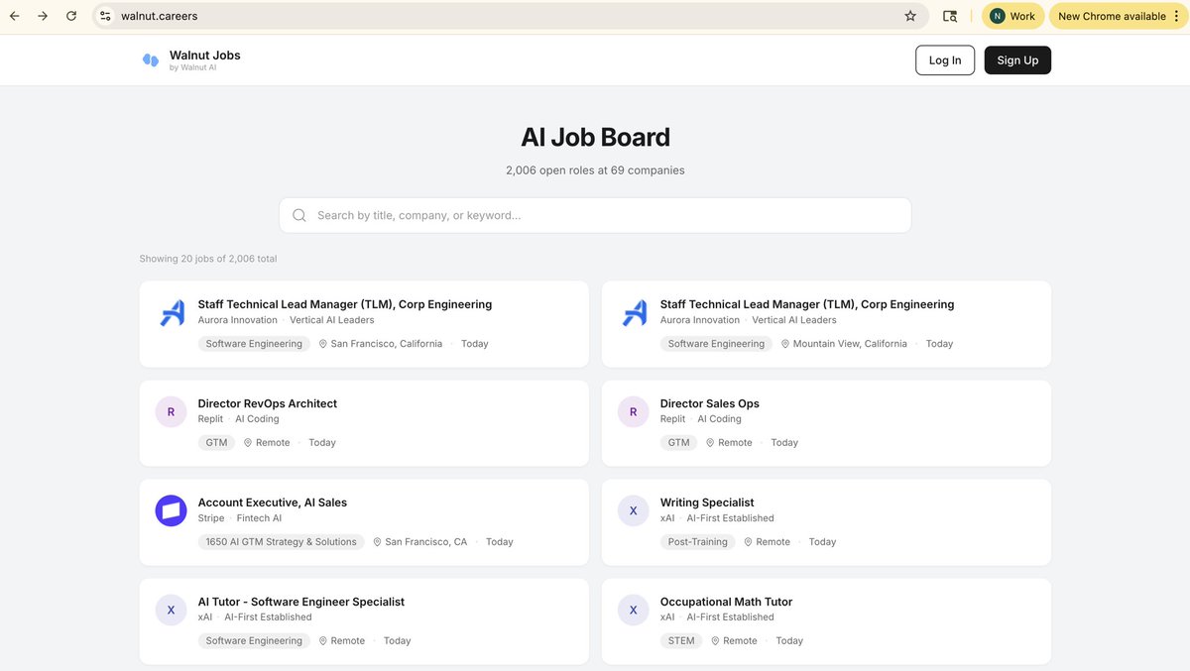Image resolution: width=1190 pixels, height=671 pixels.
Task: Click the job search input field
Action: (595, 214)
